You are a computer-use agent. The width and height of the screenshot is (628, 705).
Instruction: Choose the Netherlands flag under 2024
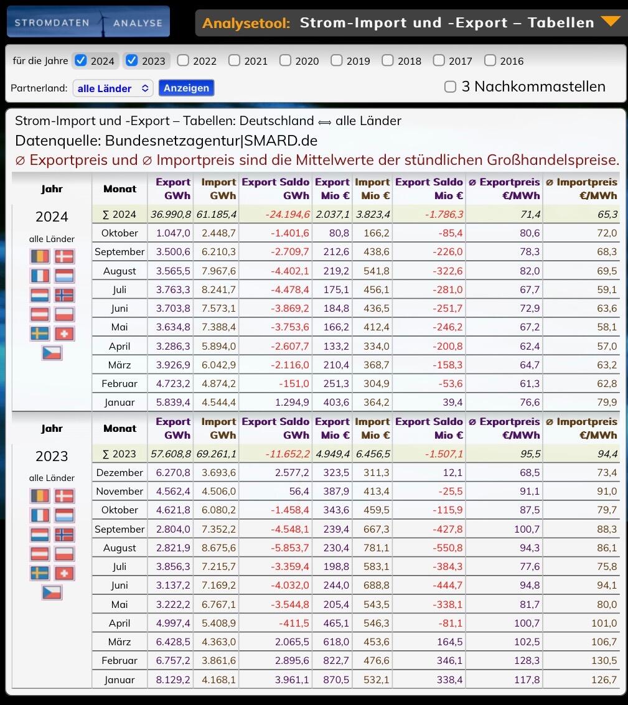click(x=40, y=295)
